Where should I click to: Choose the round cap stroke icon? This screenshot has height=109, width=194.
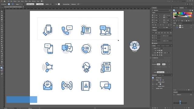coord(160,51)
